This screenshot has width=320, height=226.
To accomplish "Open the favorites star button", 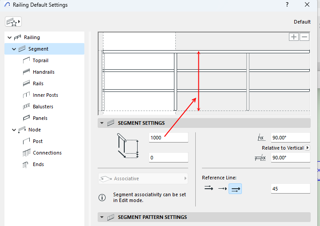I will coord(13,22).
